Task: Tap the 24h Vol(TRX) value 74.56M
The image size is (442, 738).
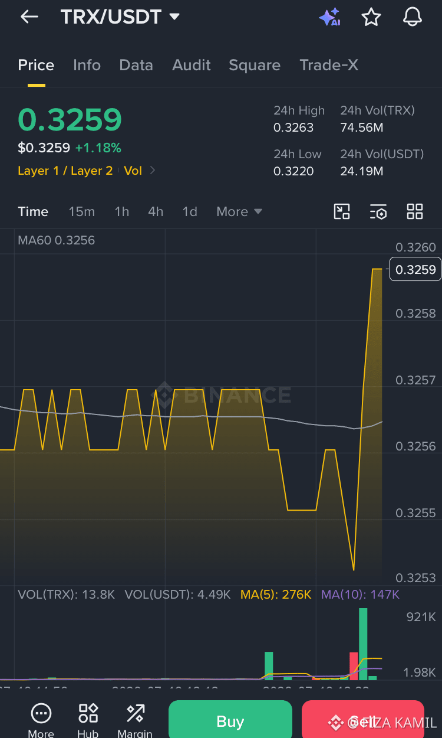Action: (362, 128)
